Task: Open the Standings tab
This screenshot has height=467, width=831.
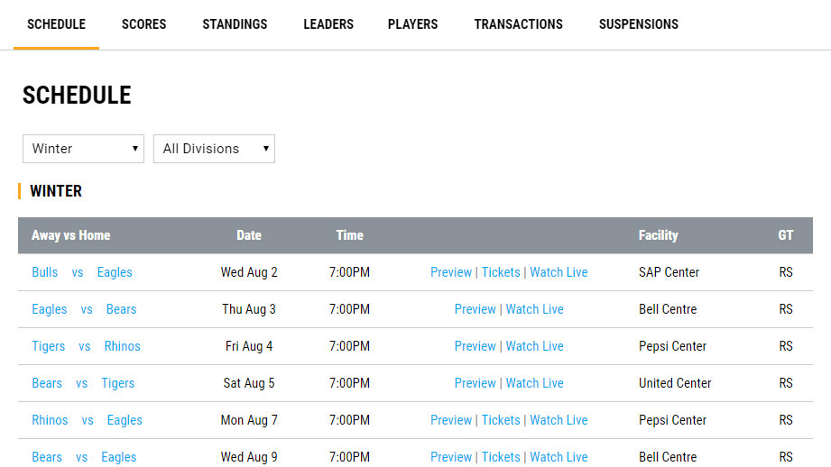Action: tap(235, 24)
